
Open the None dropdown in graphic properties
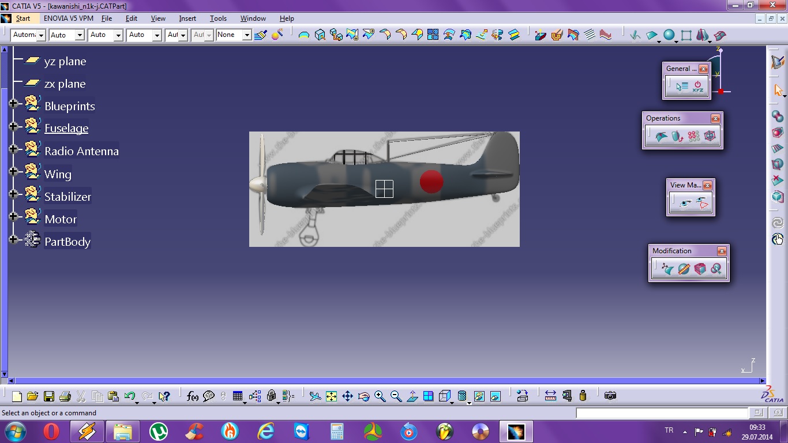point(247,35)
